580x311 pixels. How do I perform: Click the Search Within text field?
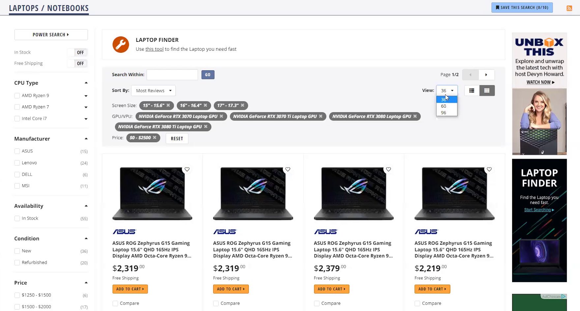coord(172,75)
